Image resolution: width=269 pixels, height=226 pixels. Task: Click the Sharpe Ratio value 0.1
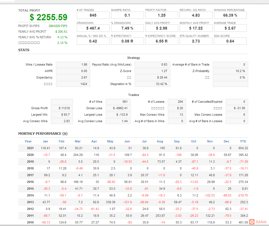click(127, 15)
